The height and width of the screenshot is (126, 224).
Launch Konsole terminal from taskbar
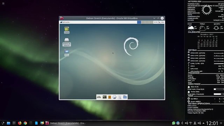pyautogui.click(x=14, y=123)
